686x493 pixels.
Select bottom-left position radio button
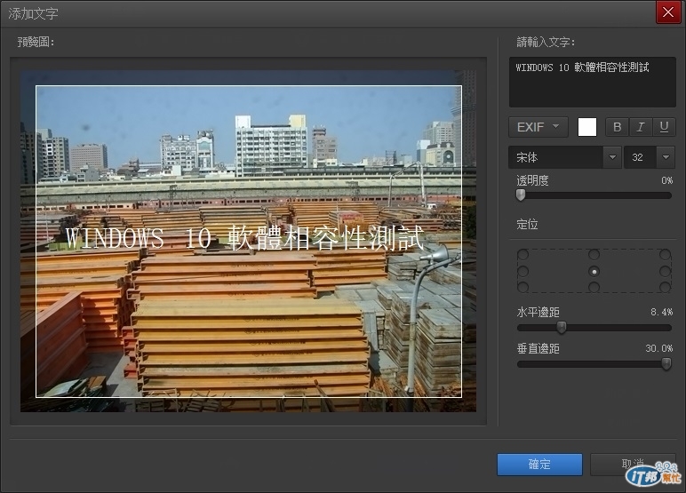(522, 287)
